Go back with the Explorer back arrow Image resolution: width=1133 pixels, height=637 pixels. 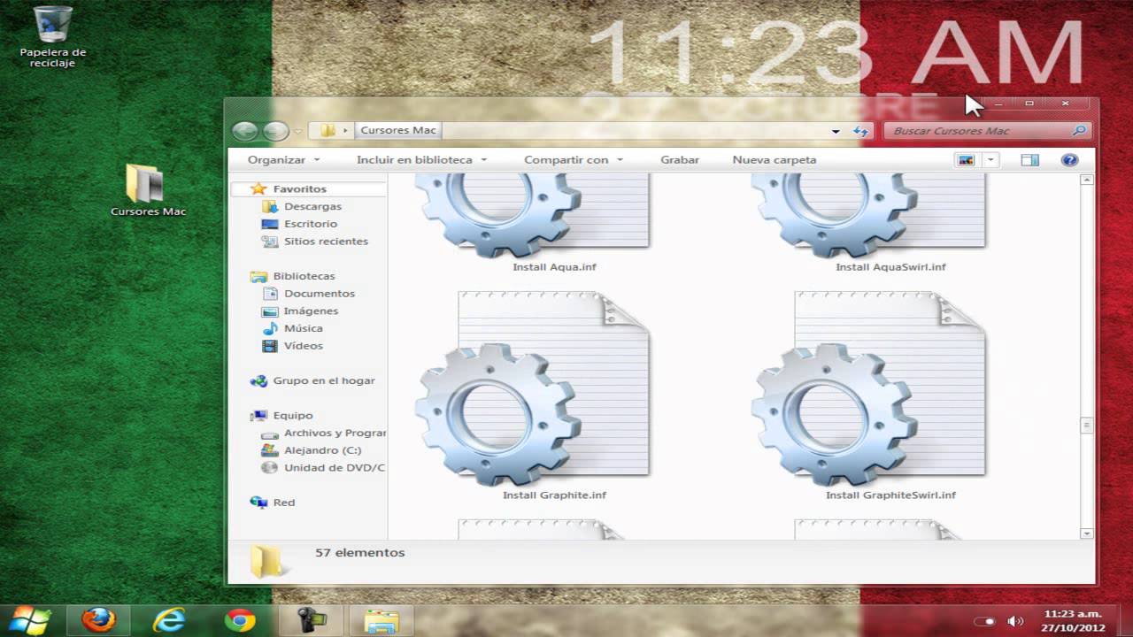245,131
